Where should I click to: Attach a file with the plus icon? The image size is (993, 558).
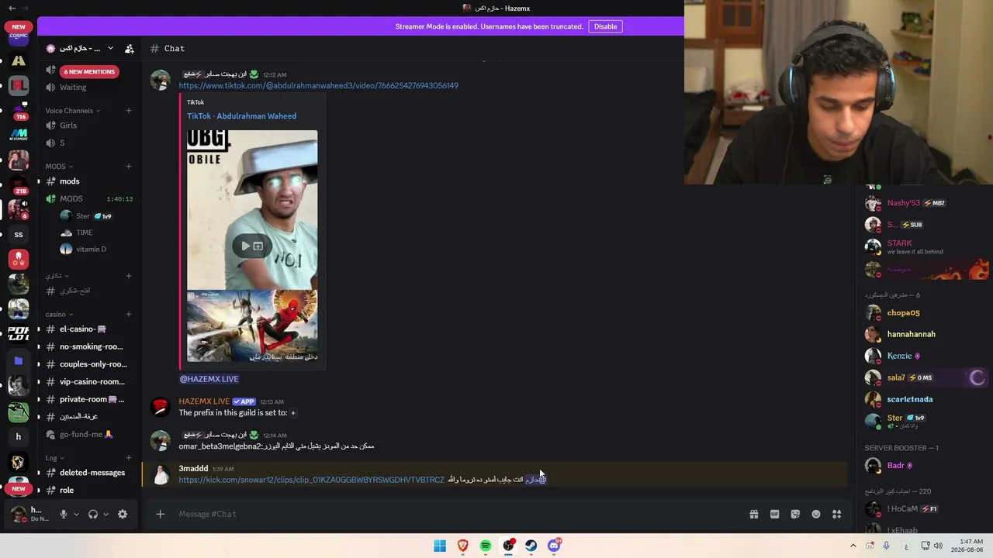pyautogui.click(x=160, y=514)
